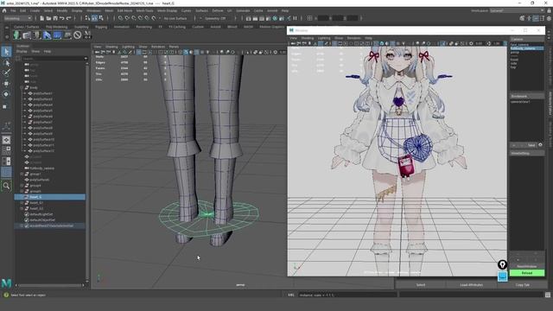Switch to Poly Modeling shelf tab

(x=56, y=27)
